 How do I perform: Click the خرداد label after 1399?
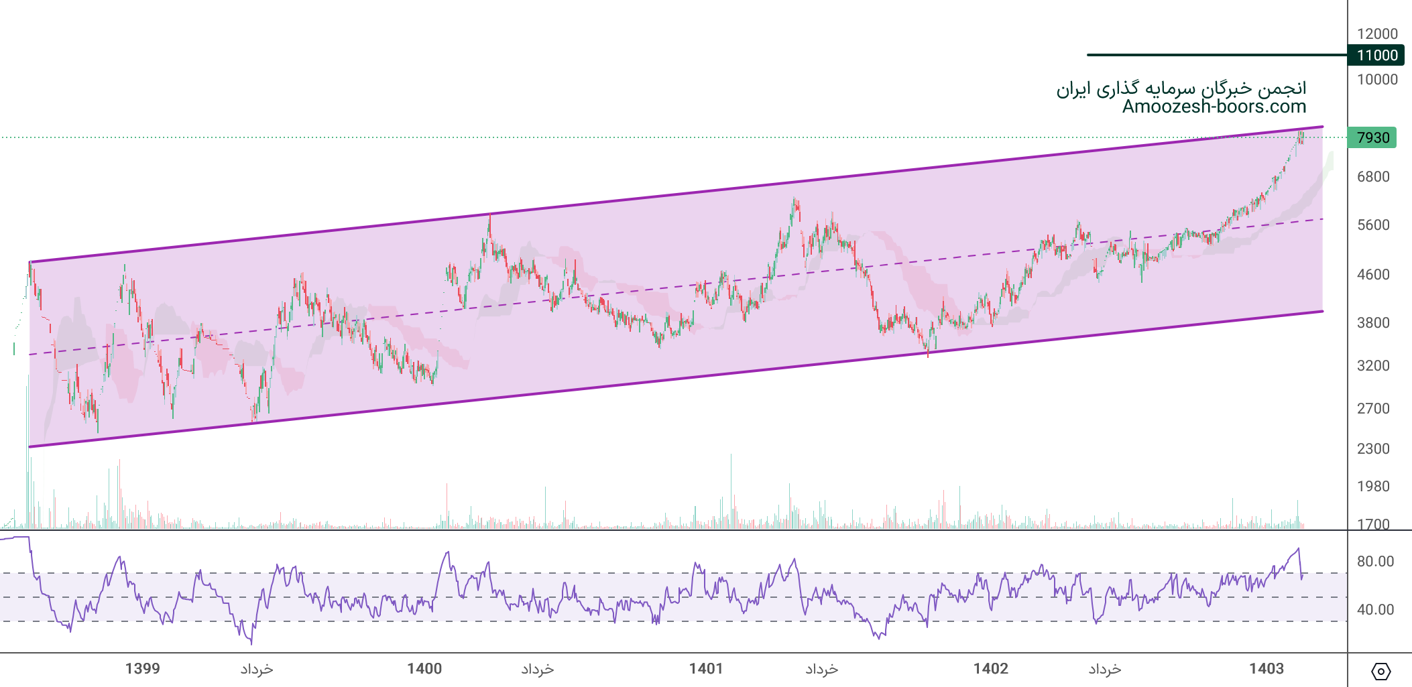[x=257, y=669]
